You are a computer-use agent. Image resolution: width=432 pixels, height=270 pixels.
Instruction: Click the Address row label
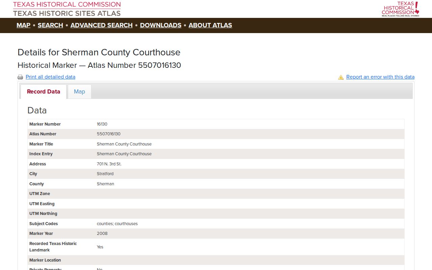37,164
